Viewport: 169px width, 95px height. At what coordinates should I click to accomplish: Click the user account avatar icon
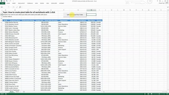pos(167,3)
